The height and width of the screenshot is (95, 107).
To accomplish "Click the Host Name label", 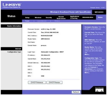I will pyautogui.click(x=32, y=42).
